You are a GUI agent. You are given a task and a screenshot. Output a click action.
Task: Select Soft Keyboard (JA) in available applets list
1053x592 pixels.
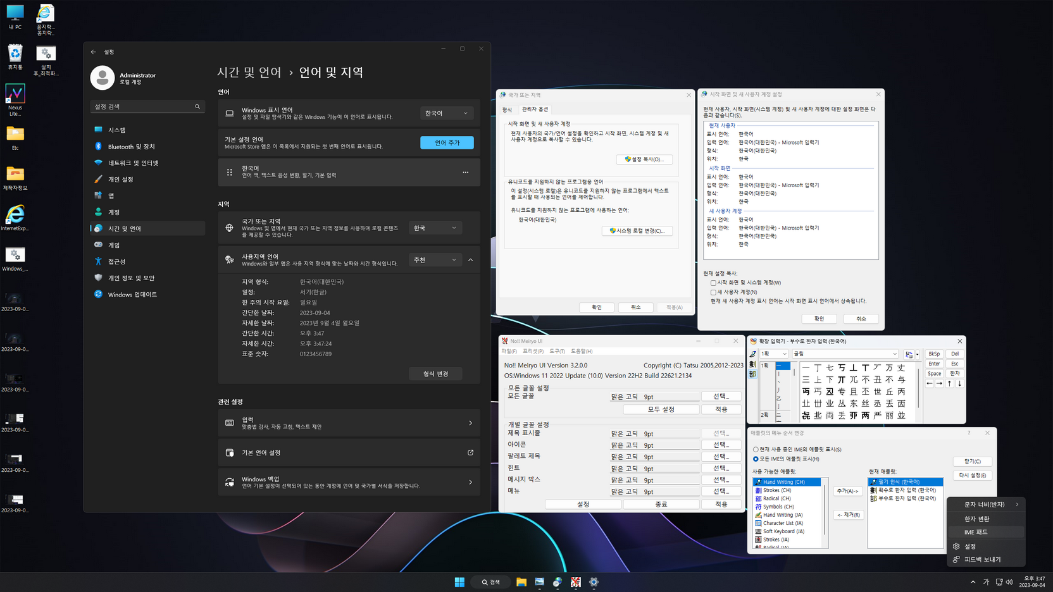789,531
